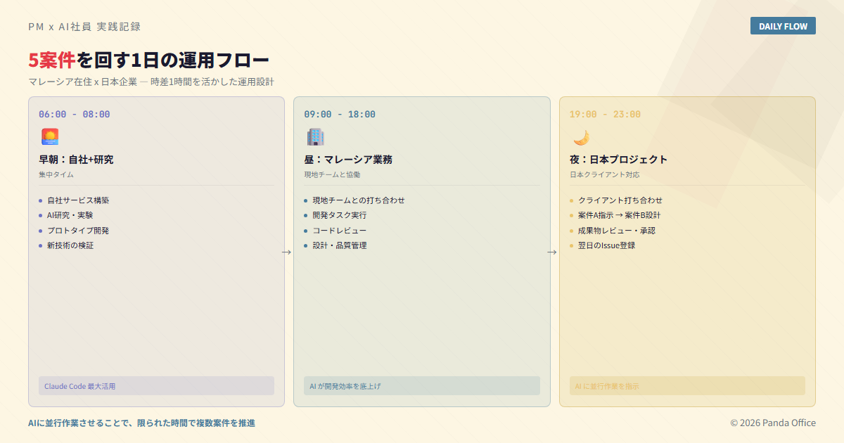Click the DAILY FLOW button
Viewport: 844px width, 443px height.
point(783,25)
